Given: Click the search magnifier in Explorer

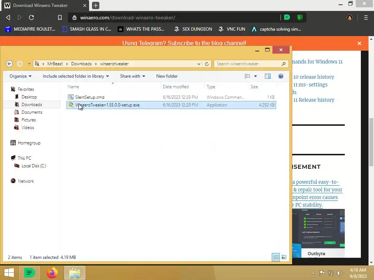Looking at the screenshot, I should [283, 64].
